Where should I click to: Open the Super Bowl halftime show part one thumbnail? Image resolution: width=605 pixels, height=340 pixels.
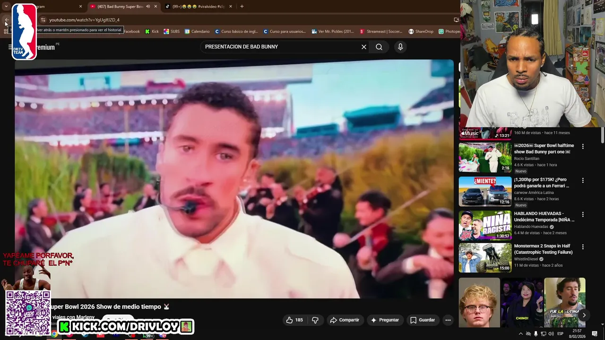point(485,157)
